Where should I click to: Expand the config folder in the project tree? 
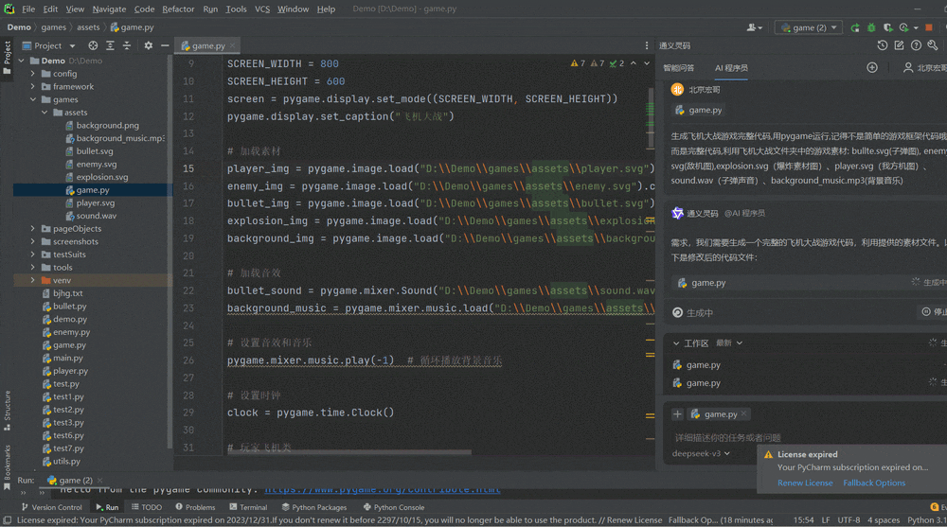[x=33, y=74]
